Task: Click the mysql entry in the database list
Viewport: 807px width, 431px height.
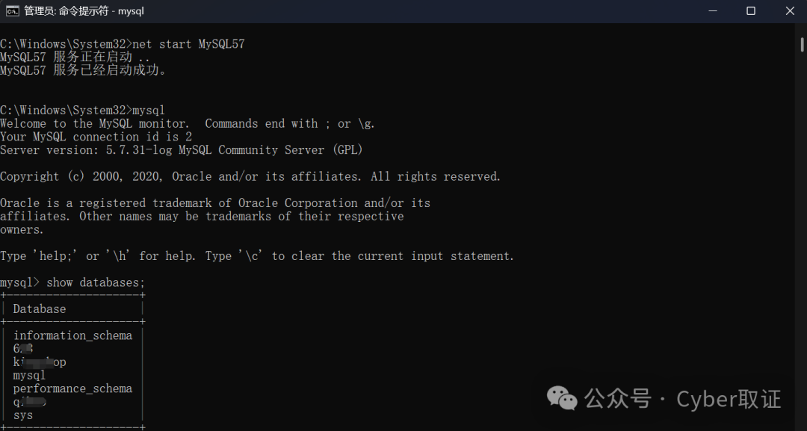Action: coord(29,375)
